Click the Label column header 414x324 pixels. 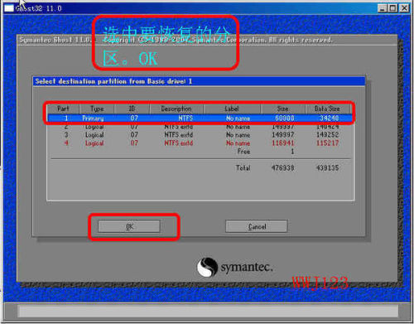tap(232, 109)
